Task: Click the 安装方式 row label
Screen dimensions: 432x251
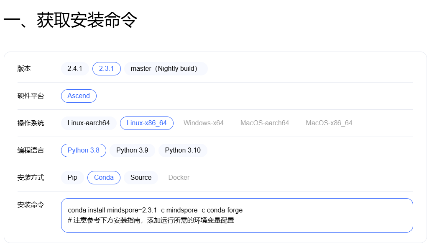Action: (31, 178)
